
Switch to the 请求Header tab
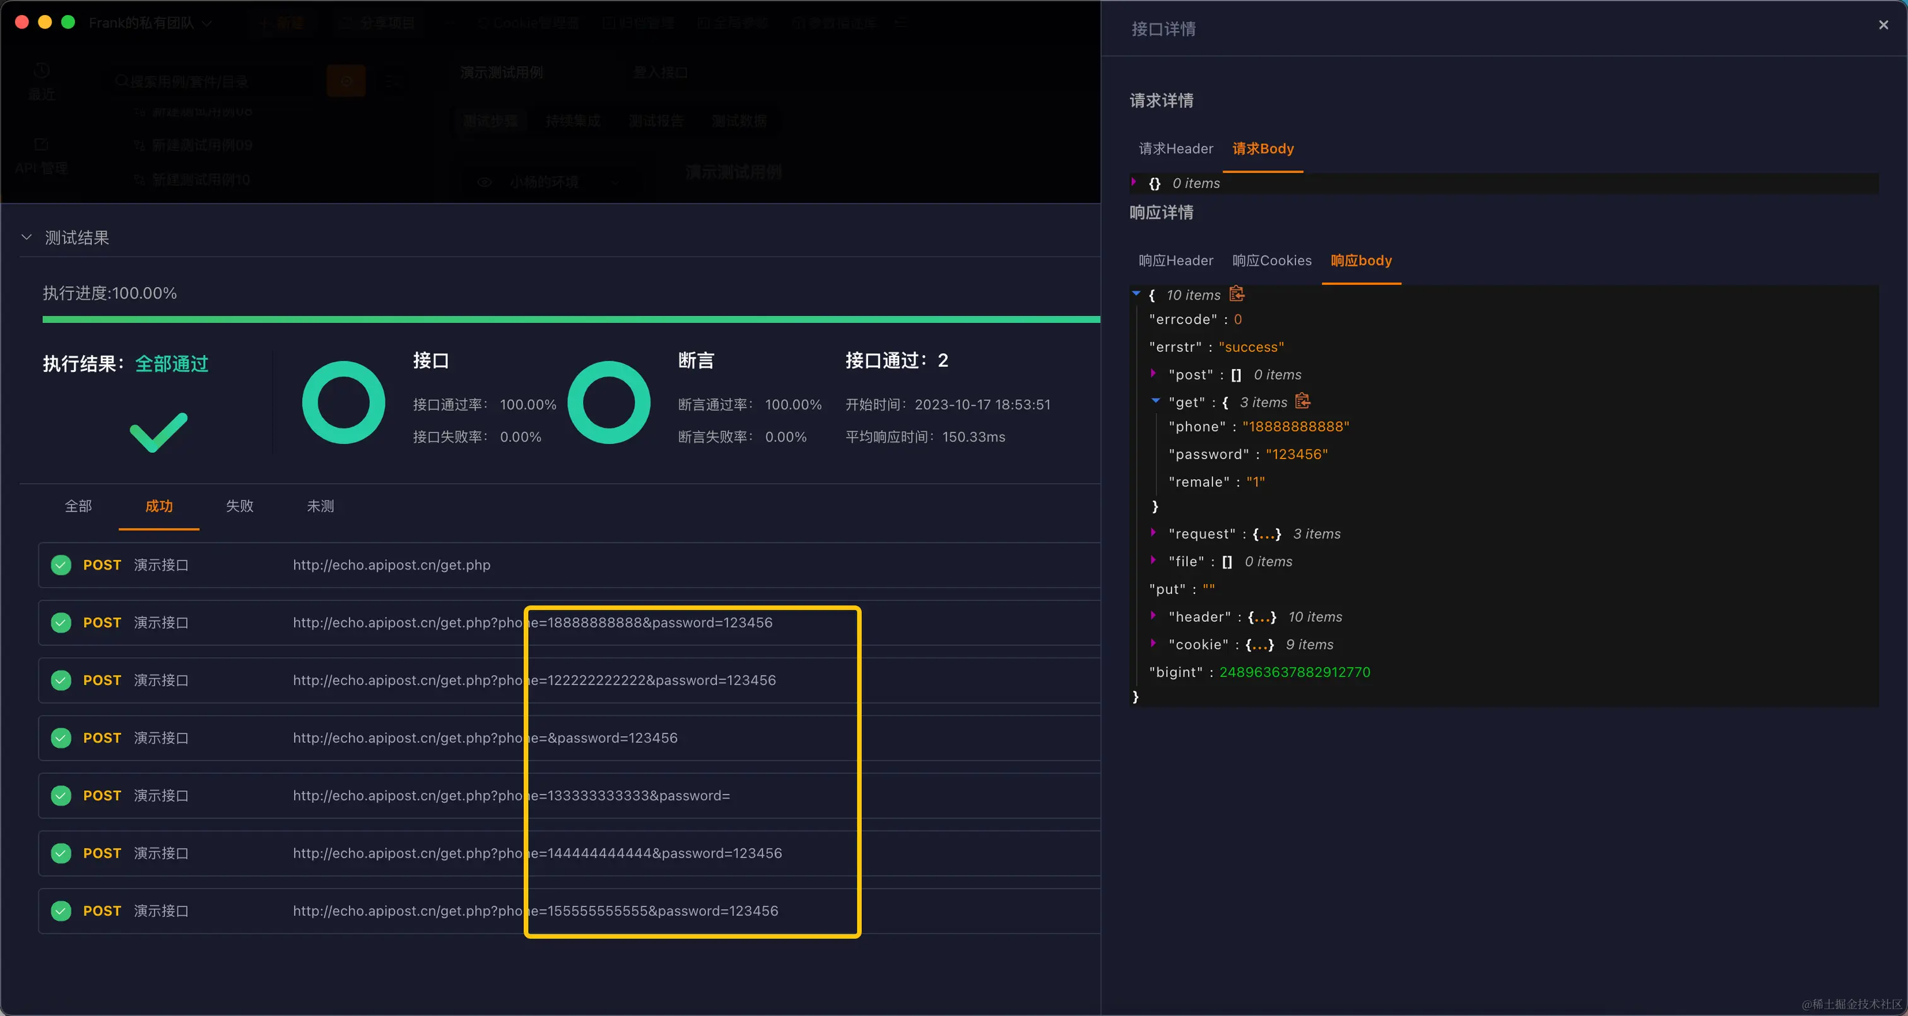(1175, 149)
